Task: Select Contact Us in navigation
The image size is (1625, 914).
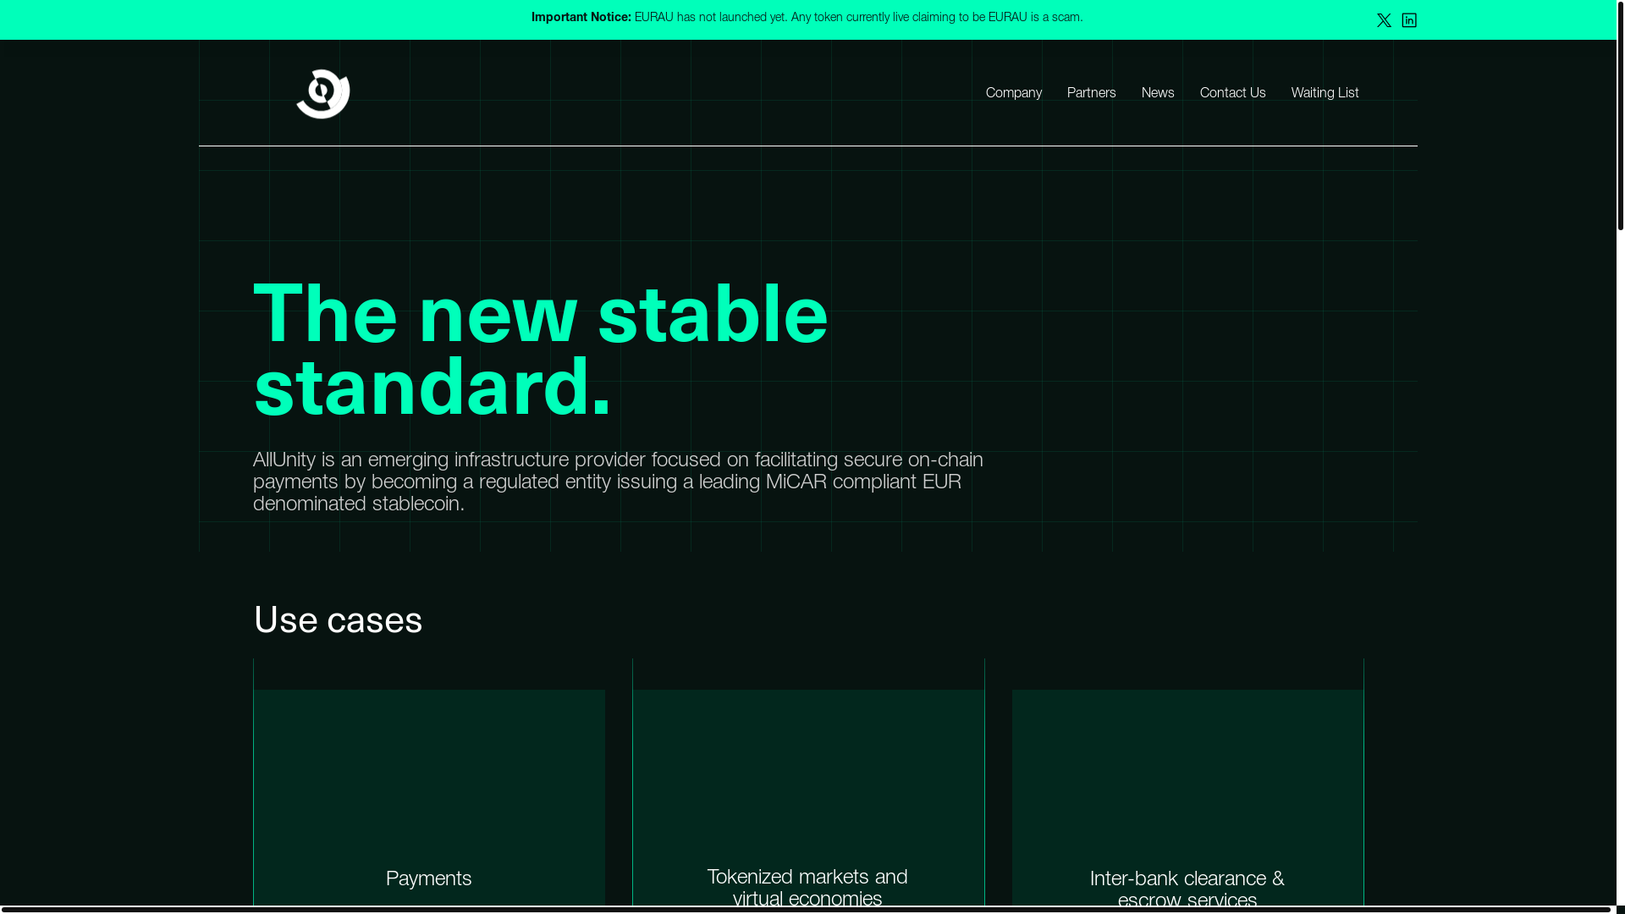Action: (x=1232, y=94)
